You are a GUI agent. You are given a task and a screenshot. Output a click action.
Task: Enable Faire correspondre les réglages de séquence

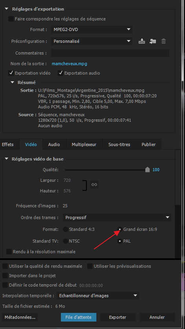pos(11,19)
